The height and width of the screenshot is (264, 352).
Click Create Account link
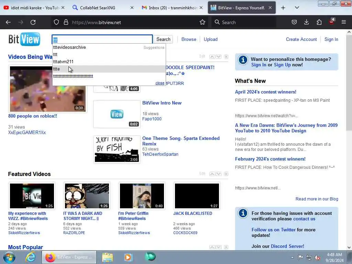click(301, 39)
